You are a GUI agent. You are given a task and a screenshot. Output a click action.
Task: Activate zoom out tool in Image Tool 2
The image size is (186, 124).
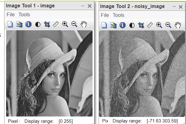point(168,25)
